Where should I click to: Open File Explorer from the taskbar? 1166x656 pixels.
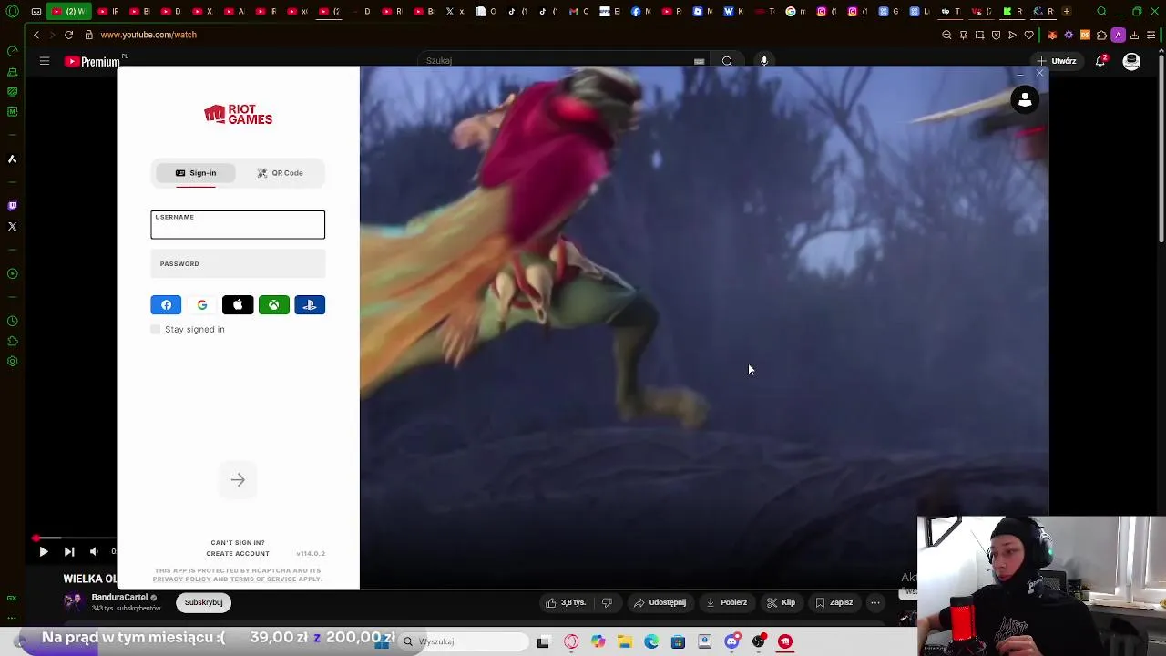point(625,641)
